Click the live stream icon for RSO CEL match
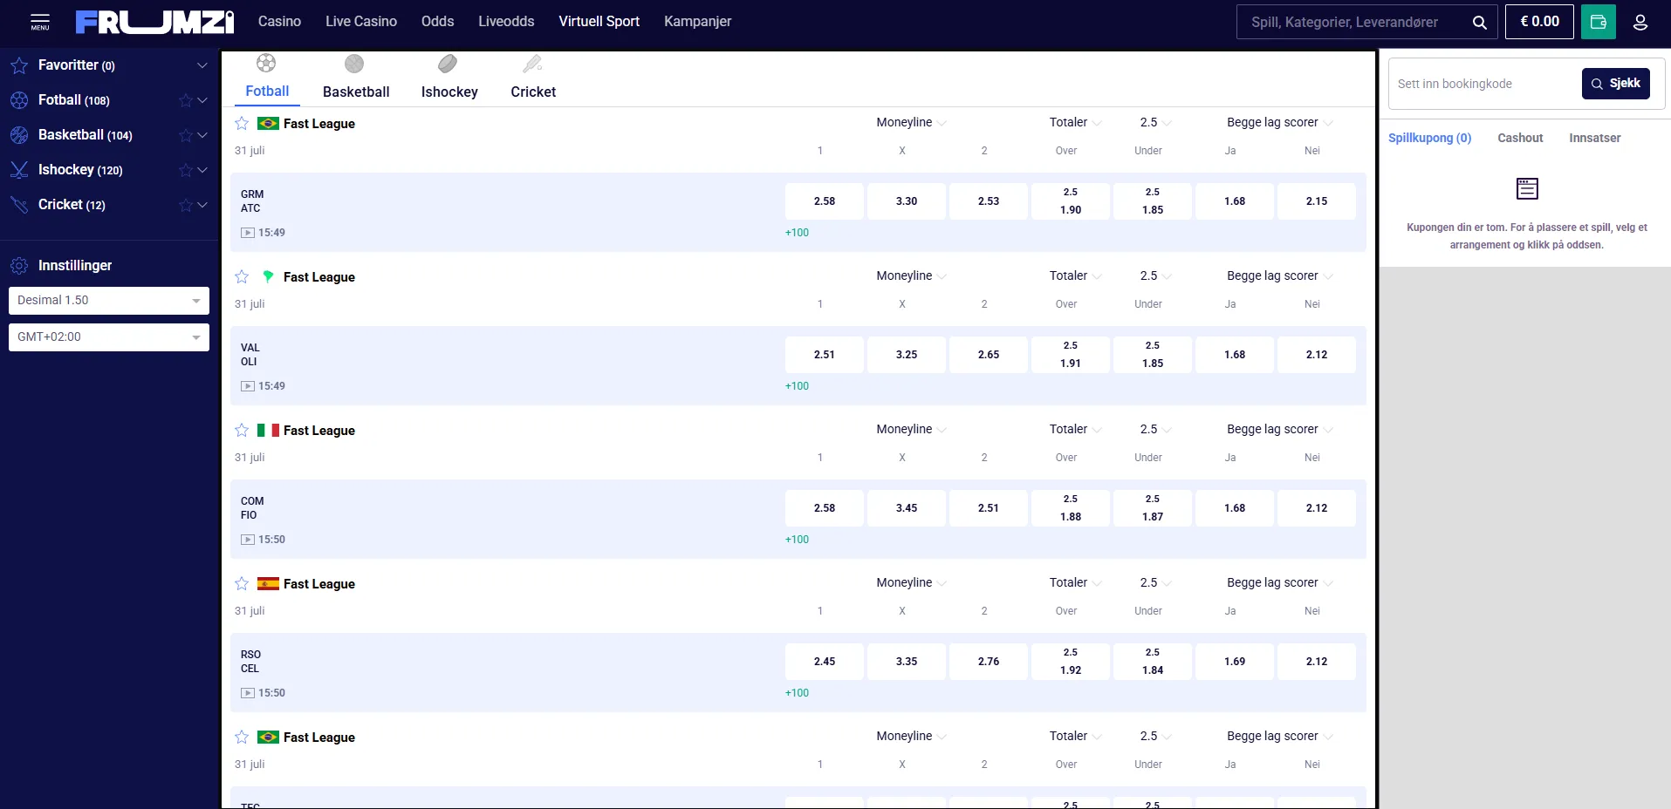 [x=248, y=693]
